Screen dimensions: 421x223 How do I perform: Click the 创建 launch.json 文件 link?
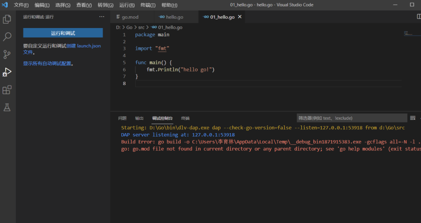pyautogui.click(x=83, y=46)
